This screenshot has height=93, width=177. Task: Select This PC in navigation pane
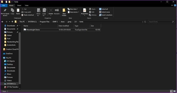pyautogui.click(x=9, y=58)
